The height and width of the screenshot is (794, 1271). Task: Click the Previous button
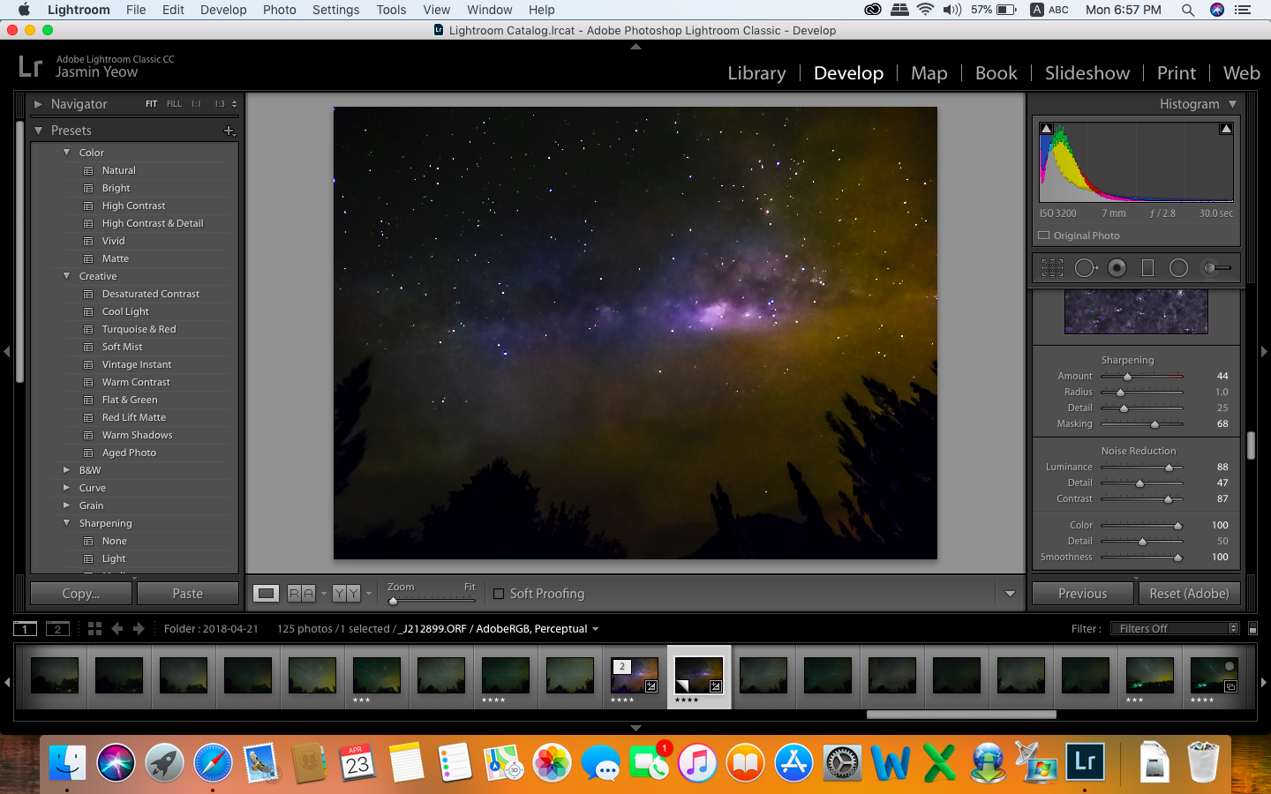coord(1083,594)
